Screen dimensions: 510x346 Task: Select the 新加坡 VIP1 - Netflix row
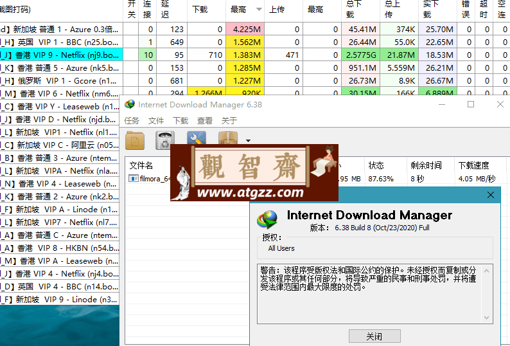[60, 132]
